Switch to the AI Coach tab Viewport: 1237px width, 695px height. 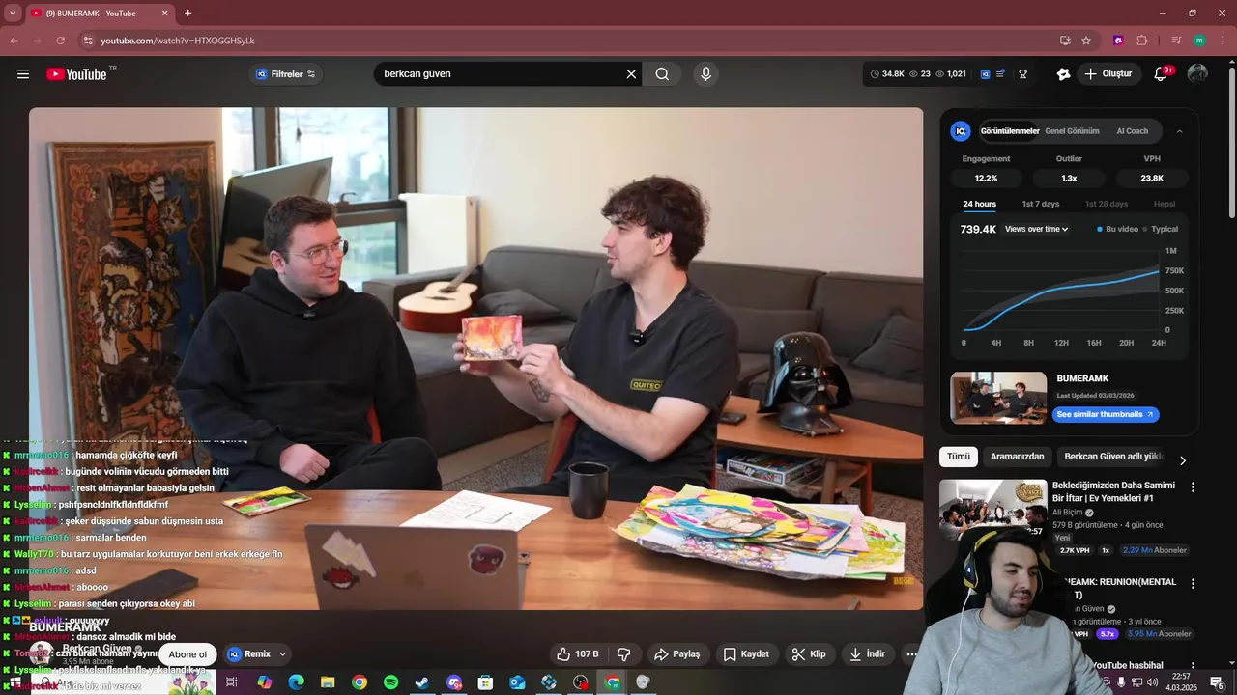[1133, 131]
